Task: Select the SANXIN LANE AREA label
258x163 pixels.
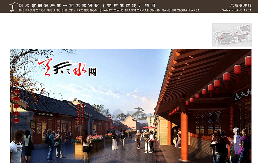Action: [237, 10]
